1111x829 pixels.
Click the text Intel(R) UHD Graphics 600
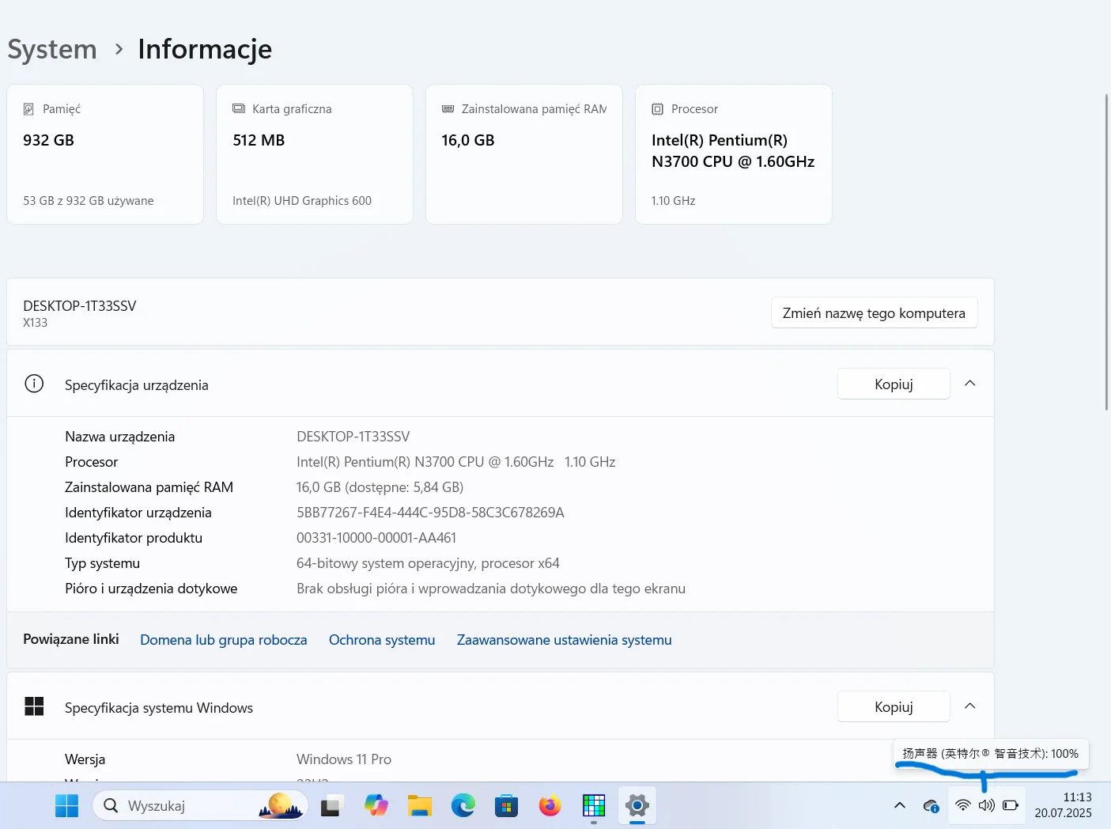[x=302, y=201]
